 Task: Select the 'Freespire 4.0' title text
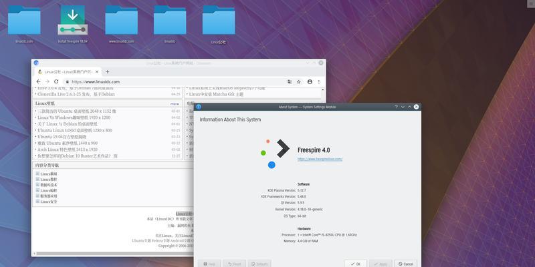[314, 150]
